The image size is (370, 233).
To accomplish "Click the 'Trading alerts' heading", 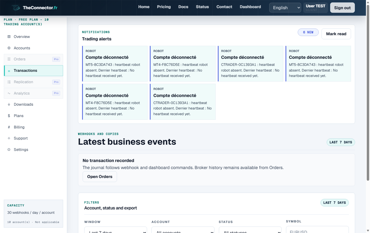I will tap(97, 39).
